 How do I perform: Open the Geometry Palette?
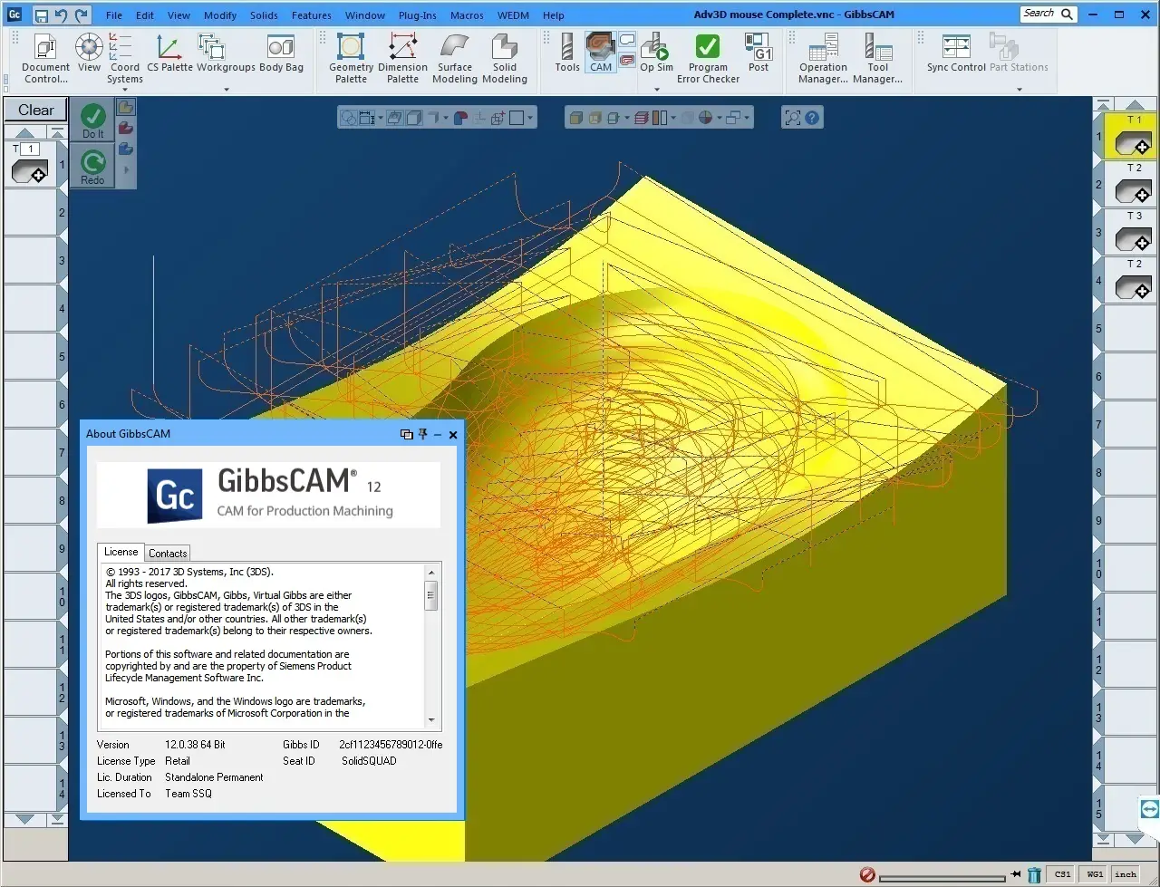[x=351, y=58]
